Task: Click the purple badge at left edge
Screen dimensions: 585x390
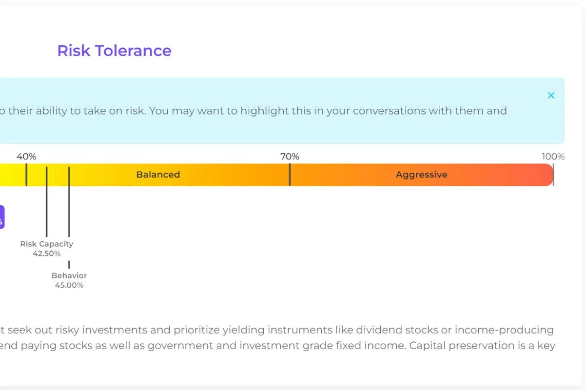Action: click(x=2, y=217)
